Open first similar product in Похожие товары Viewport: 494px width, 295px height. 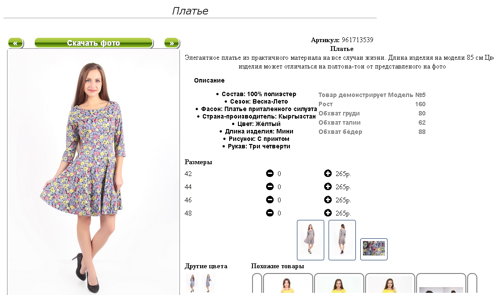pos(288,284)
